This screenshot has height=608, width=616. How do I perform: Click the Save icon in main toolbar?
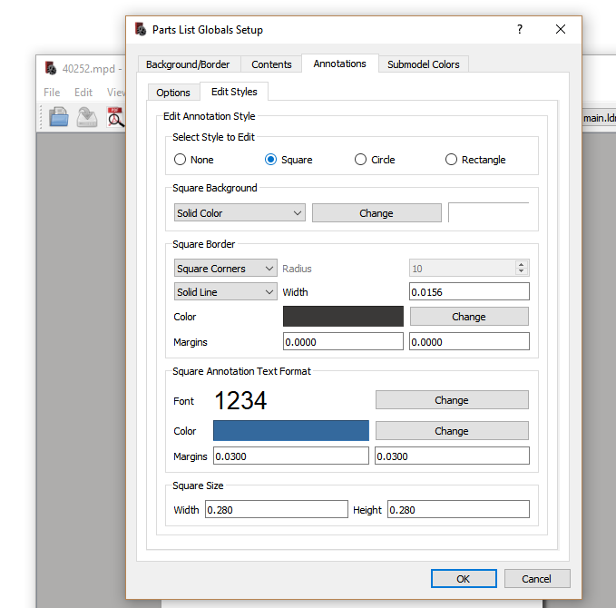[87, 117]
